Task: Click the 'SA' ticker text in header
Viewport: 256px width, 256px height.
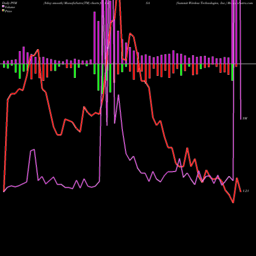Action: (148, 3)
